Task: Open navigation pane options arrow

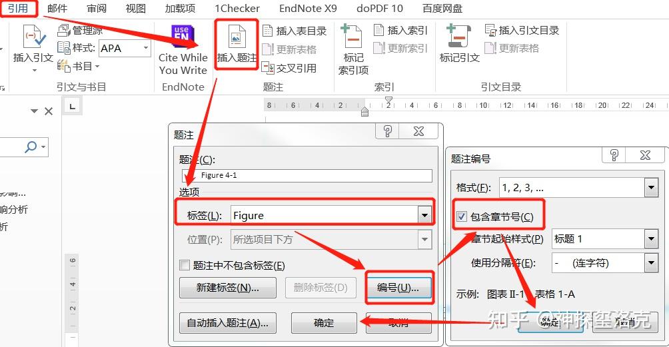Action: tap(34, 111)
